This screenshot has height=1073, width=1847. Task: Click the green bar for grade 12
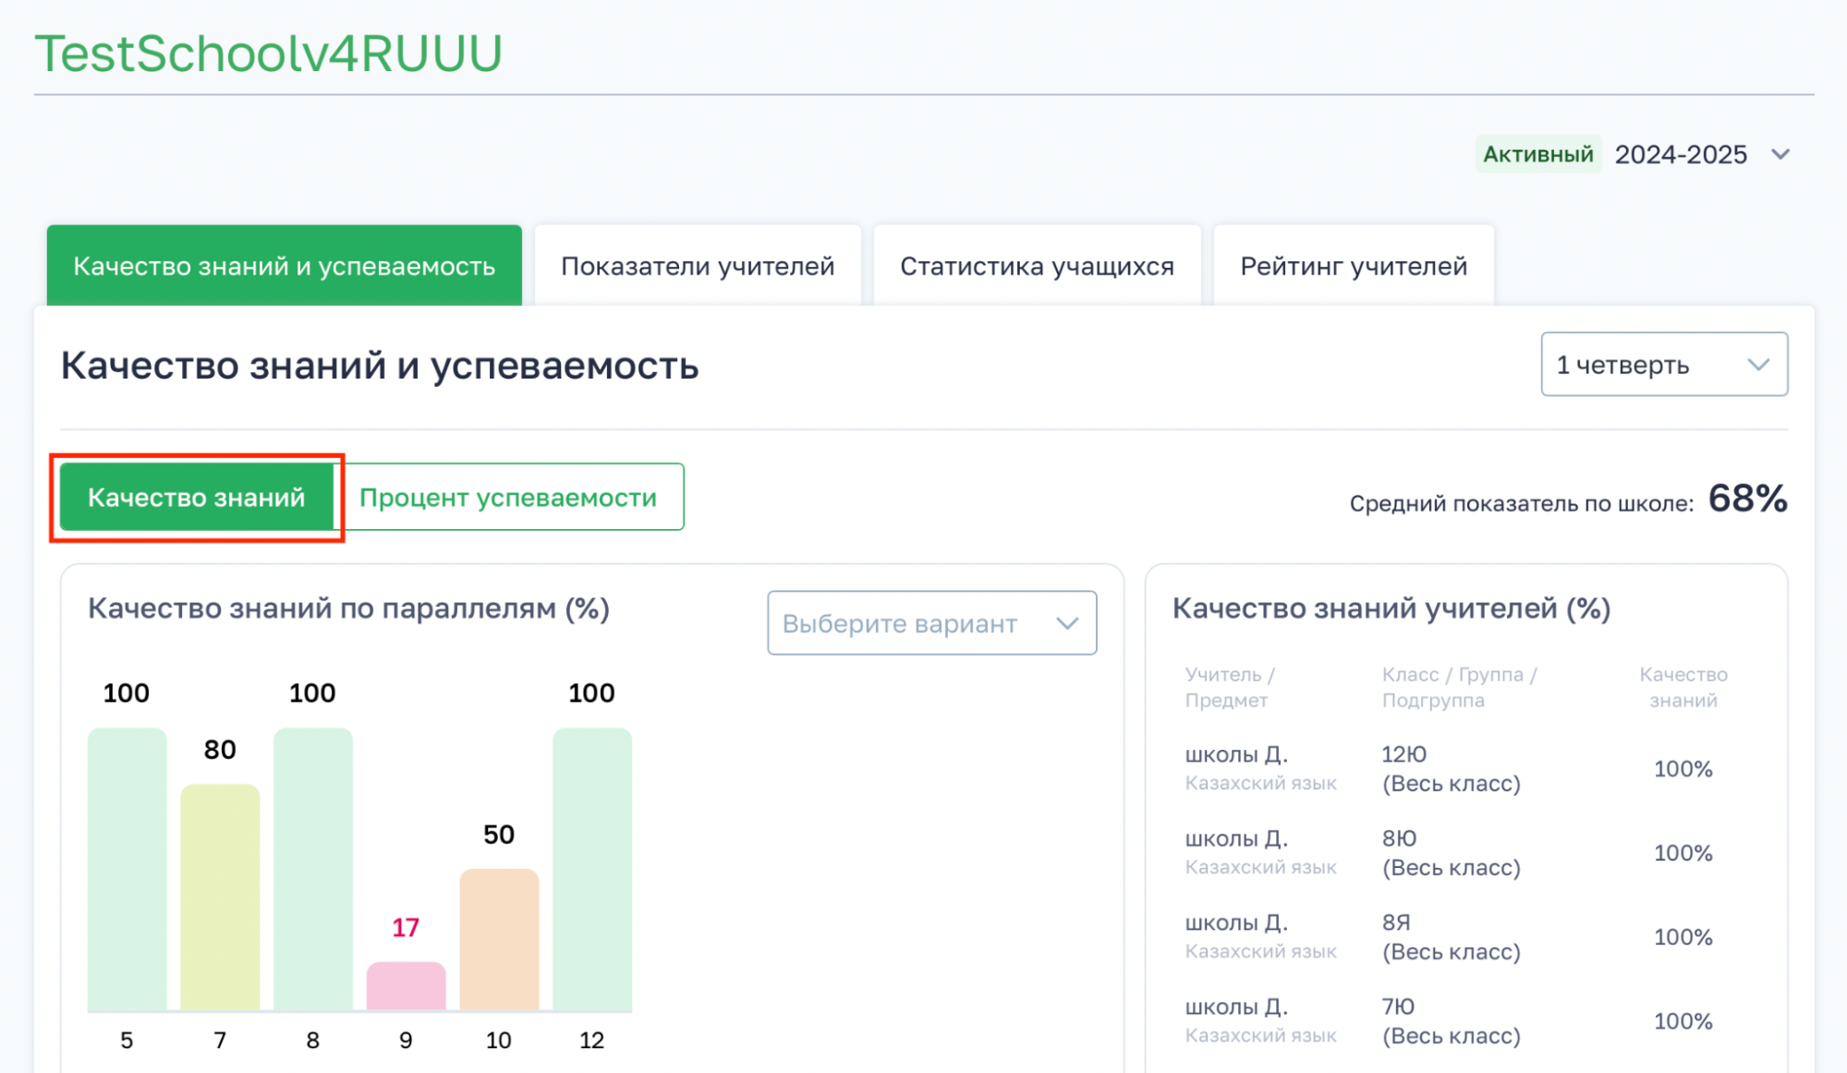click(x=592, y=868)
